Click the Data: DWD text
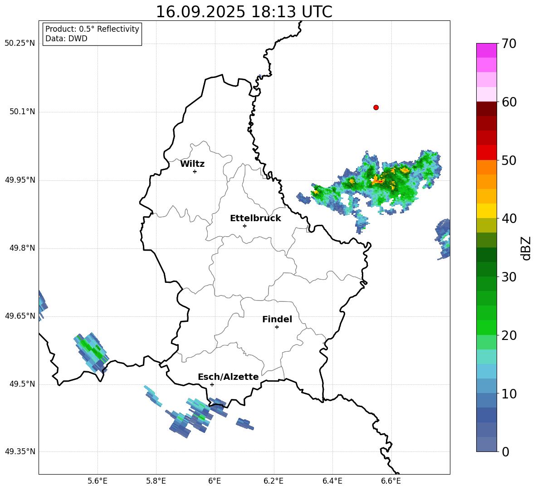This screenshot has width=537, height=490. 66,39
